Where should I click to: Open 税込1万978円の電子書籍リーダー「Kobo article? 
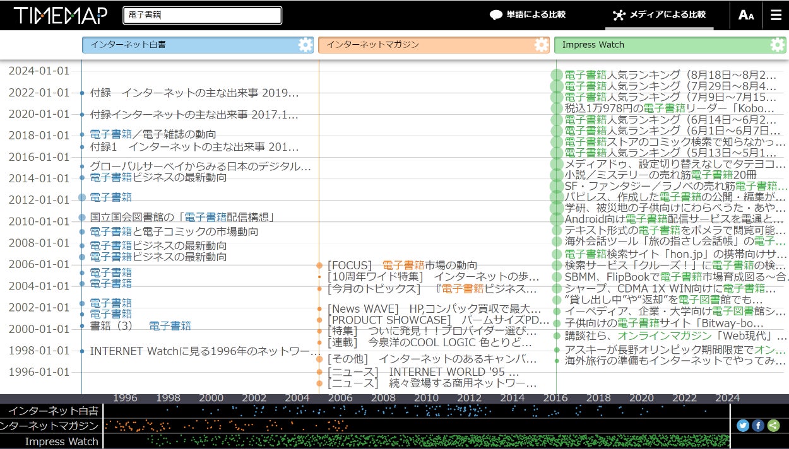pyautogui.click(x=669, y=108)
